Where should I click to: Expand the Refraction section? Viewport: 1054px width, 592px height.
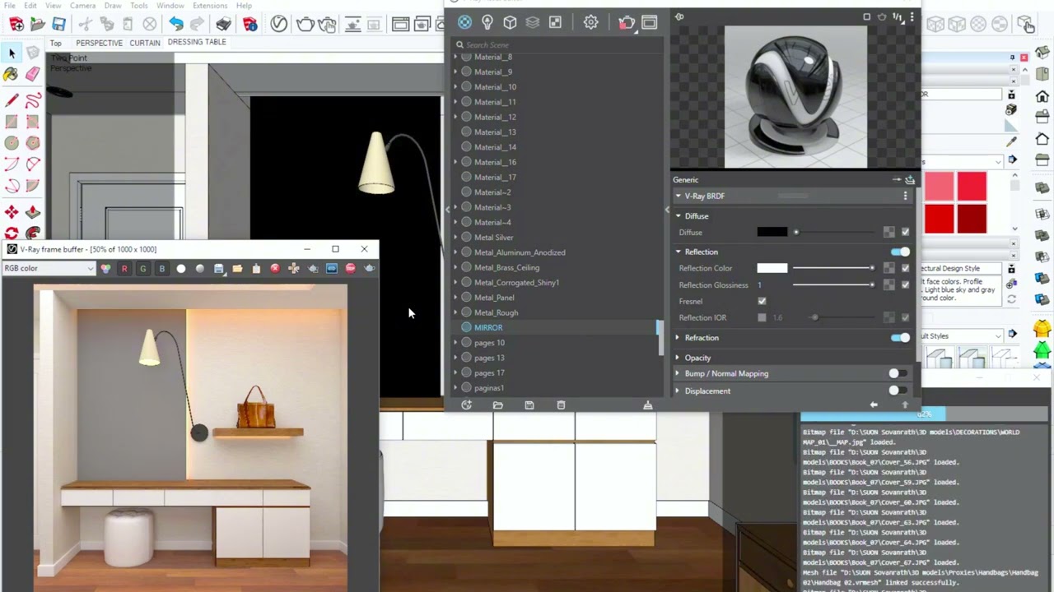(678, 337)
